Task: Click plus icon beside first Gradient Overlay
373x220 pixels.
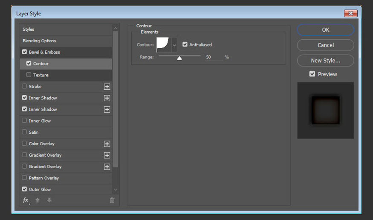Action: click(107, 155)
